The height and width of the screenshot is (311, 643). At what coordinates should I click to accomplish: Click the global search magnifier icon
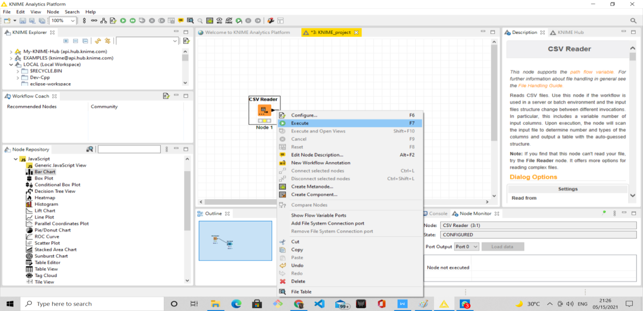[633, 21]
